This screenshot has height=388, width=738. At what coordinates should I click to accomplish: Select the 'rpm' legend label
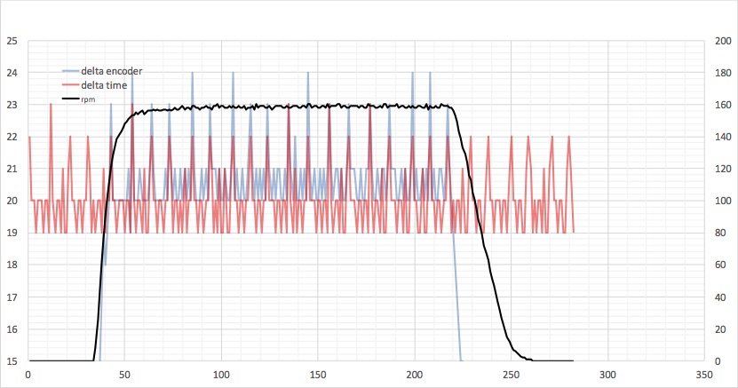pyautogui.click(x=88, y=99)
